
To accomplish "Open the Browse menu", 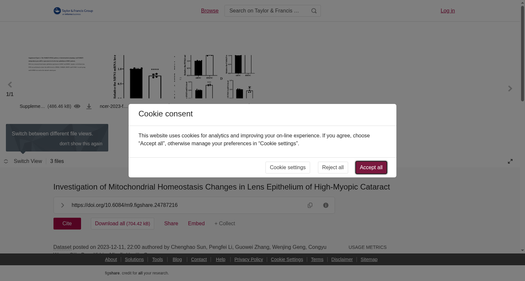I will (x=210, y=11).
